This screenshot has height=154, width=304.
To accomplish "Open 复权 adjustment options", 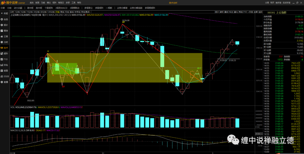I will (x=222, y=12).
